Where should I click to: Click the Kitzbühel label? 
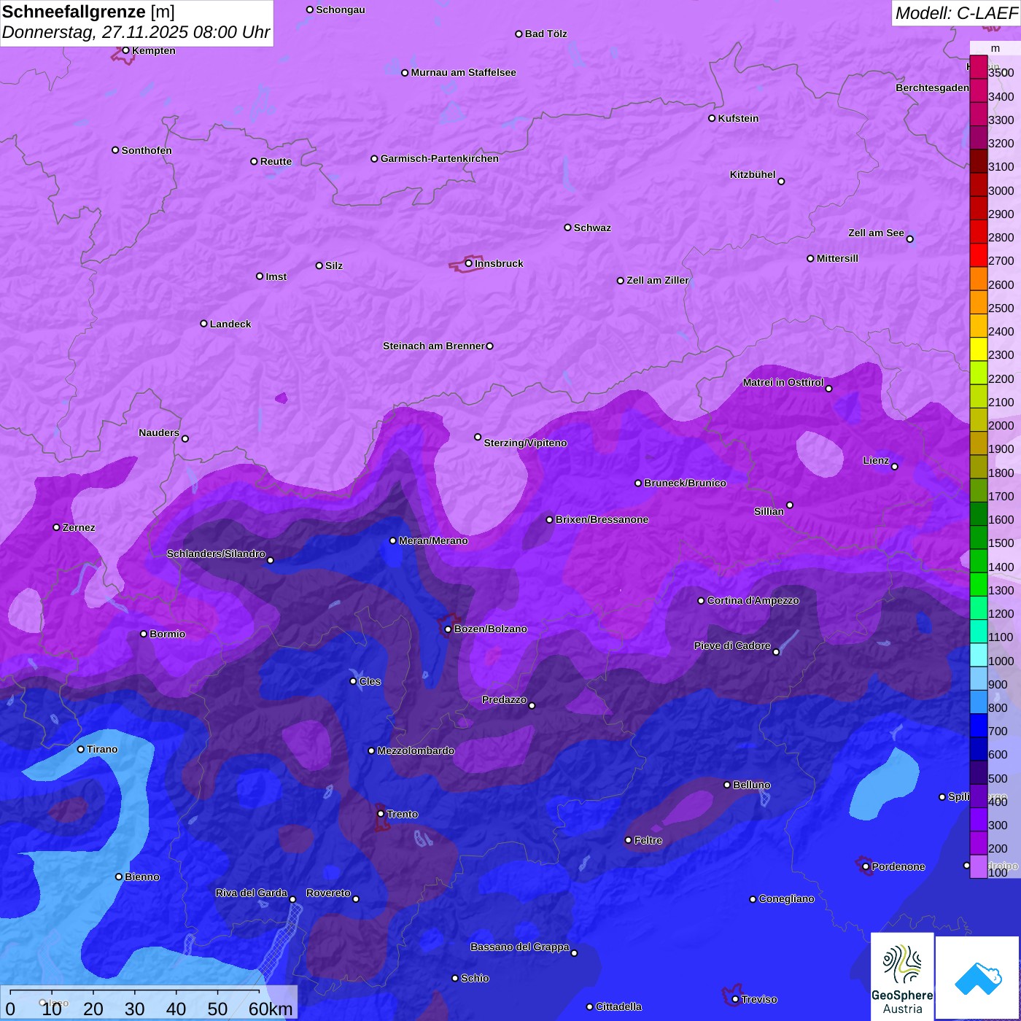coord(753,174)
